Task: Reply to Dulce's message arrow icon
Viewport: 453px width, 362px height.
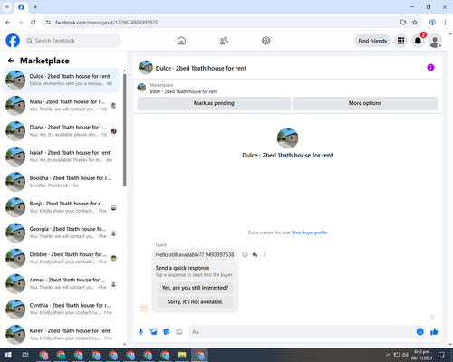Action: click(x=255, y=254)
